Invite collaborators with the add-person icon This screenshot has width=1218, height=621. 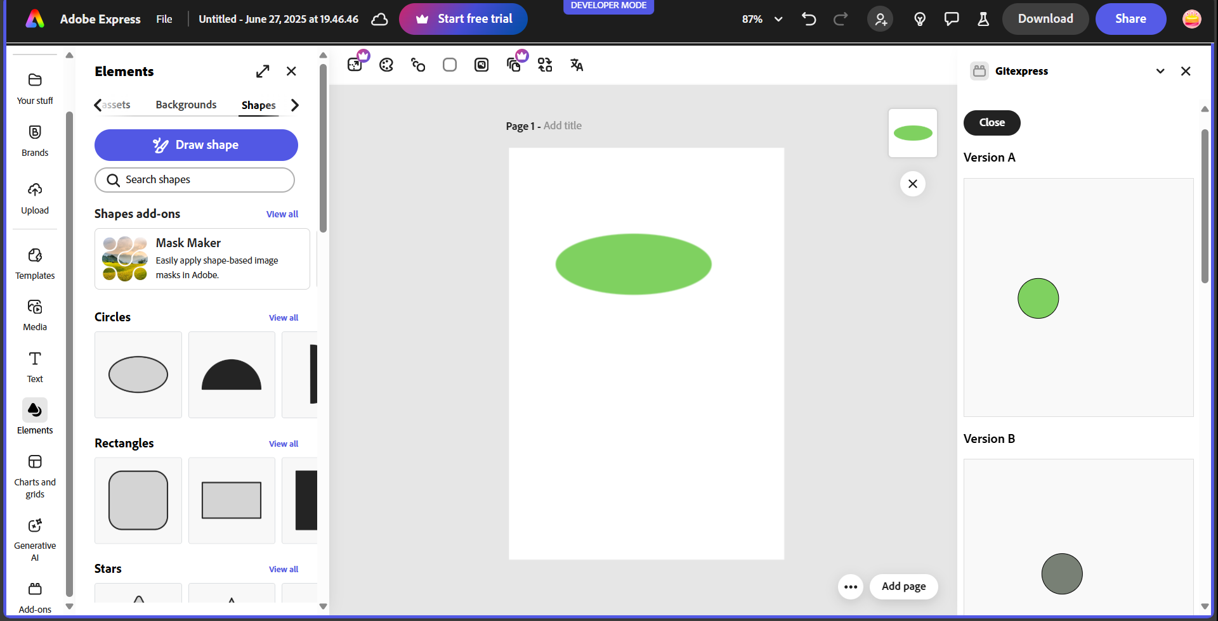(x=881, y=19)
